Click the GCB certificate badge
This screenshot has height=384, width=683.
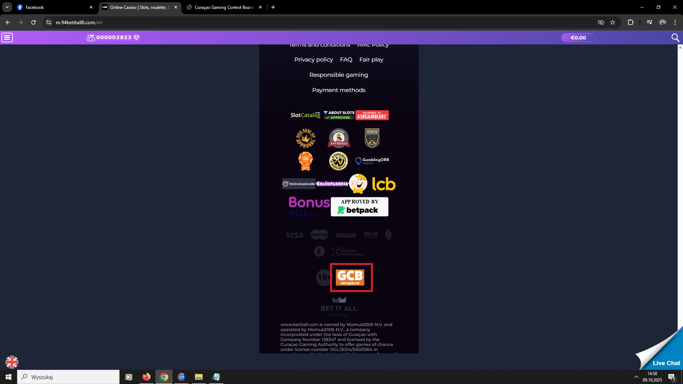(x=350, y=277)
